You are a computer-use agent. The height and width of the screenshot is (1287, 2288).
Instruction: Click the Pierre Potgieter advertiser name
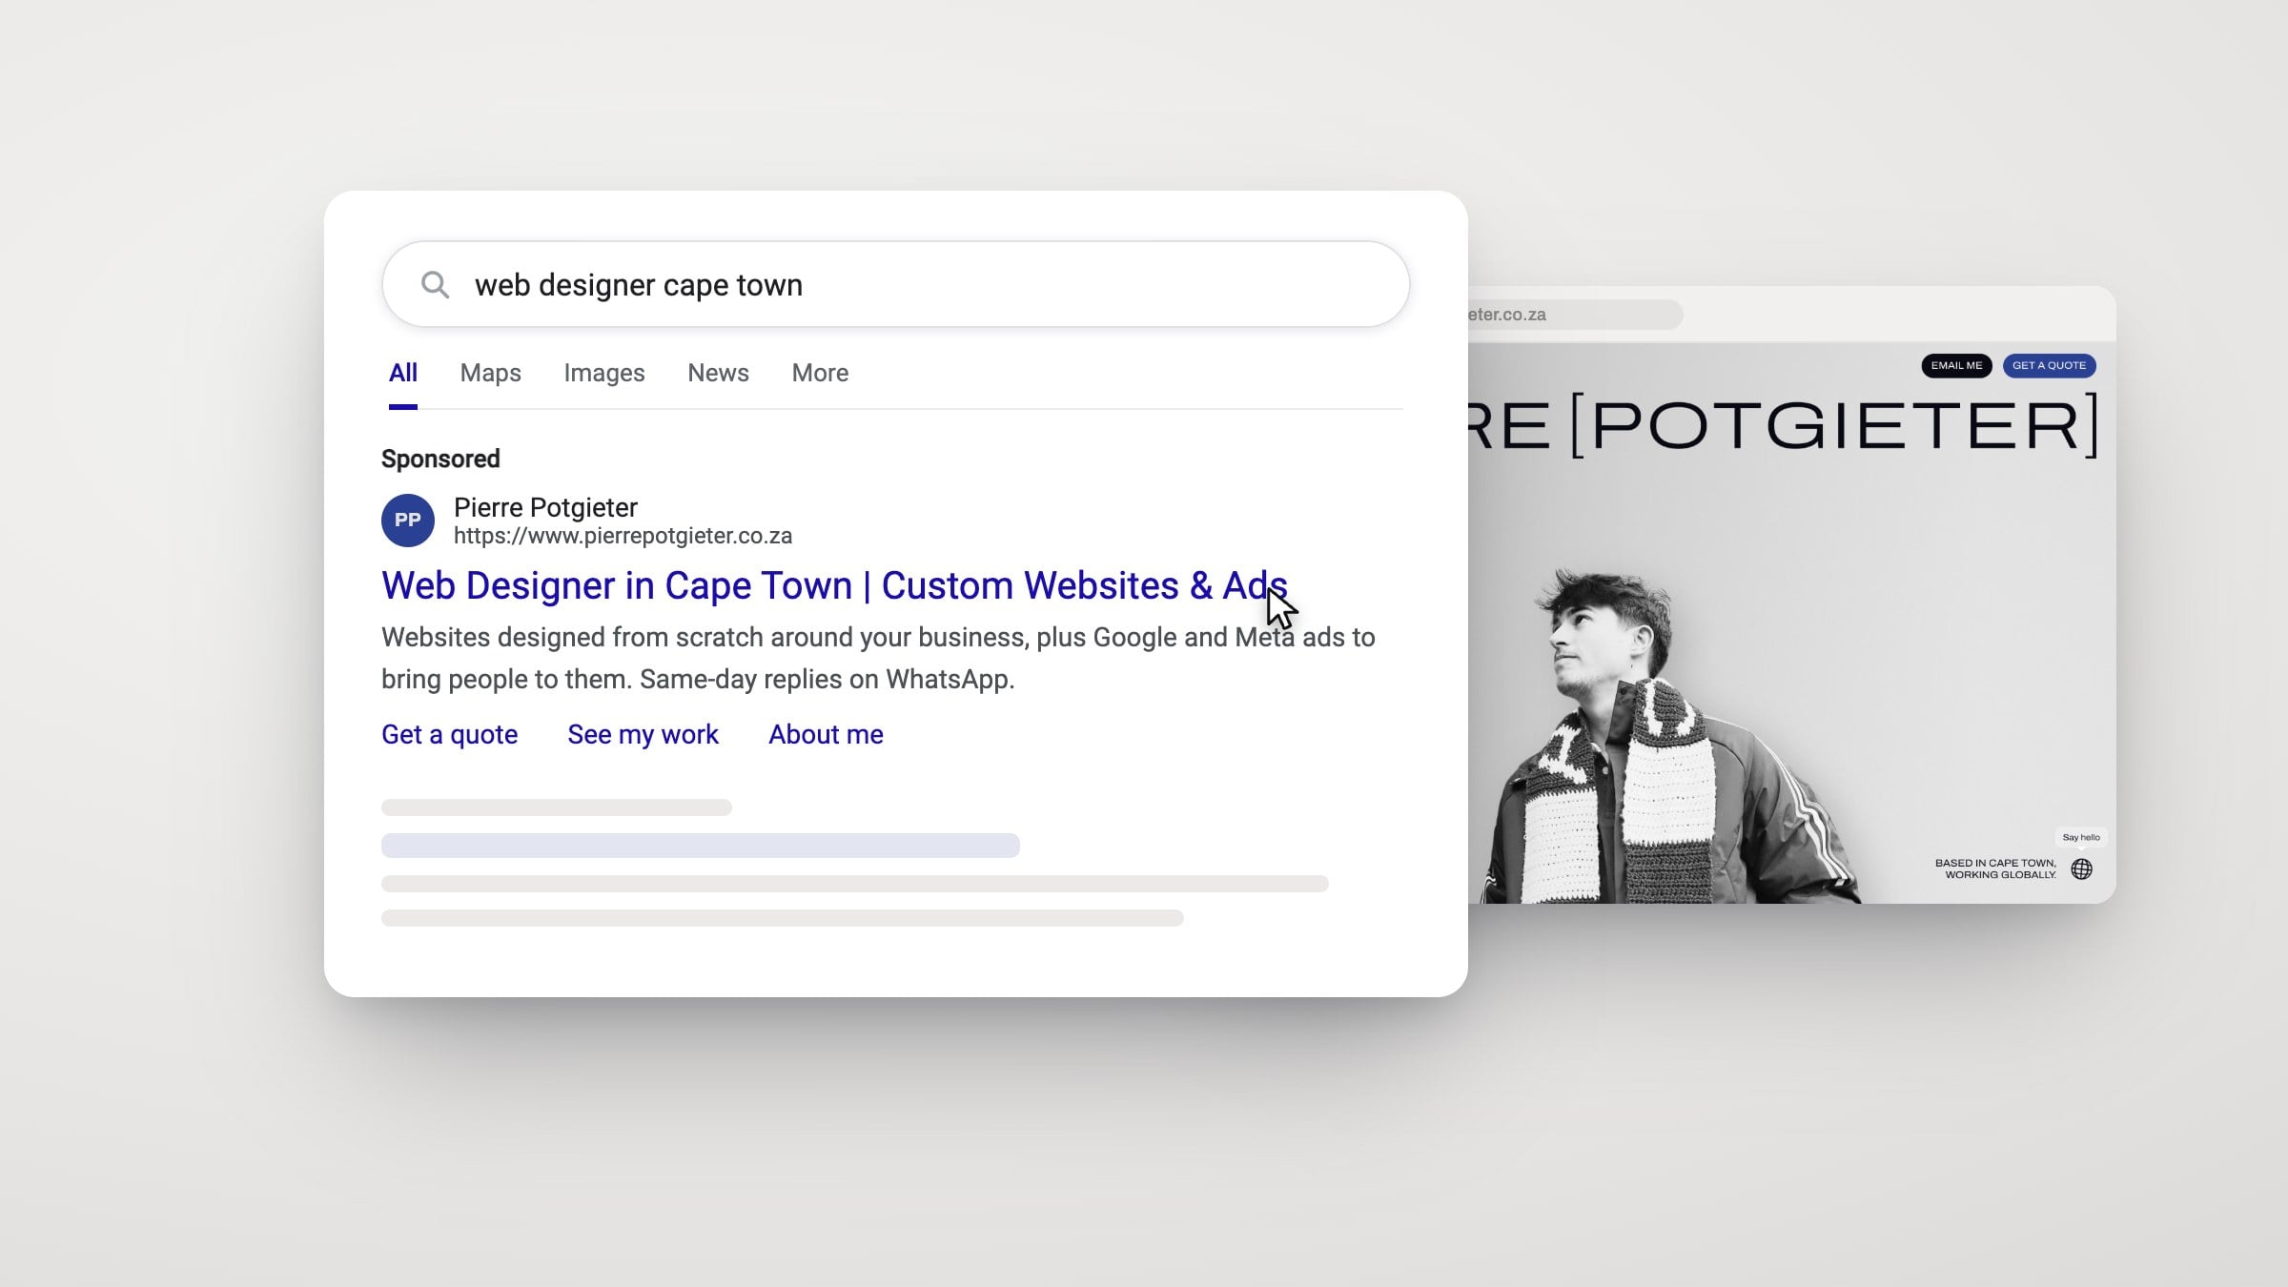545,507
